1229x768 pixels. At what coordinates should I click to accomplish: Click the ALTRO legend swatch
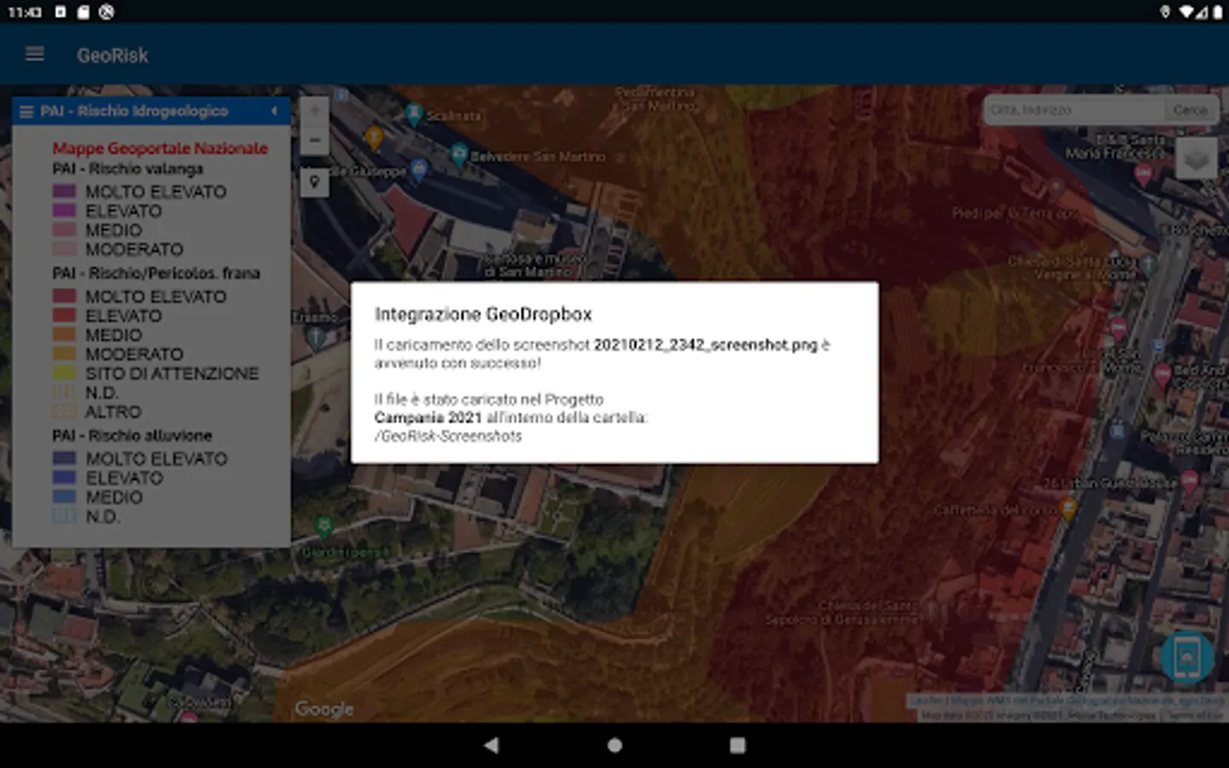65,411
